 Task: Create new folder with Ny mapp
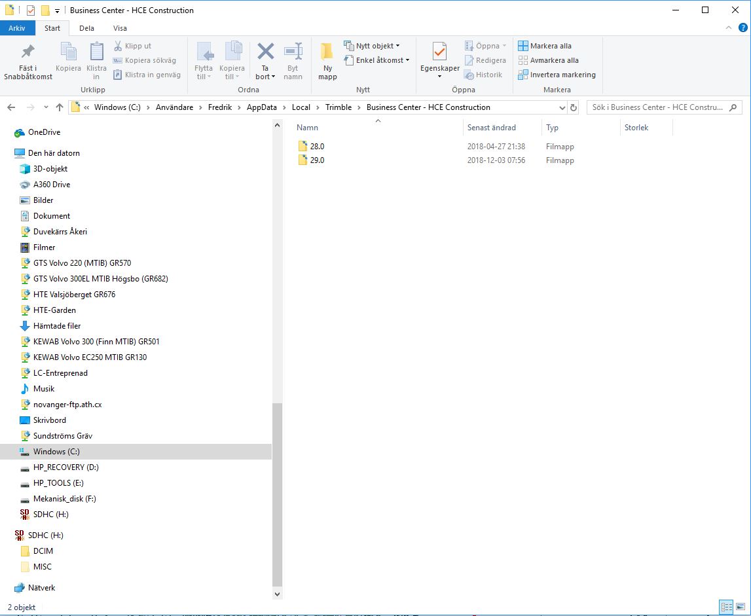pyautogui.click(x=327, y=62)
